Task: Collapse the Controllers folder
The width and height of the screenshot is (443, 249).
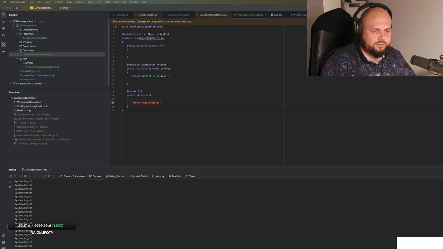Action: click(x=17, y=50)
